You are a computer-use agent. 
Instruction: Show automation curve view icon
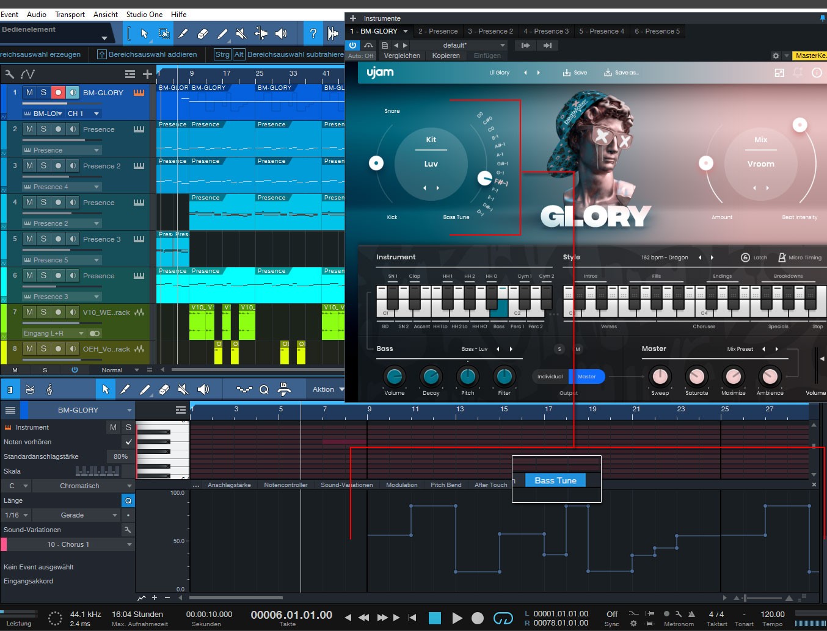[27, 74]
